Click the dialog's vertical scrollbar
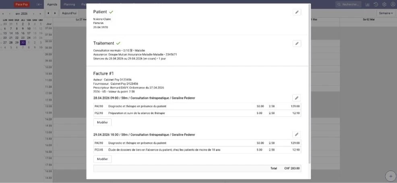Image resolution: width=397 pixels, height=183 pixels. [309, 83]
